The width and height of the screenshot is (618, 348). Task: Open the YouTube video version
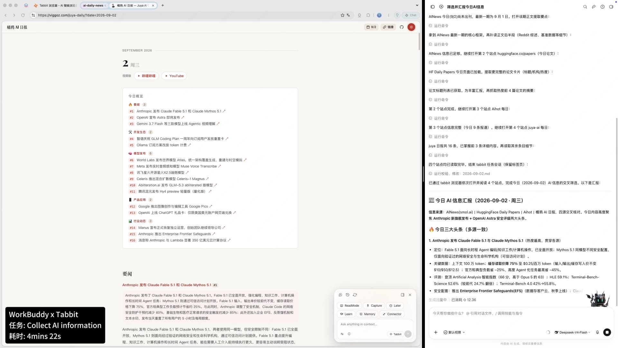(174, 76)
